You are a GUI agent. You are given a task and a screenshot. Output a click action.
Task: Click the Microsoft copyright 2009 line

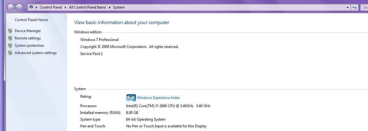129,47
